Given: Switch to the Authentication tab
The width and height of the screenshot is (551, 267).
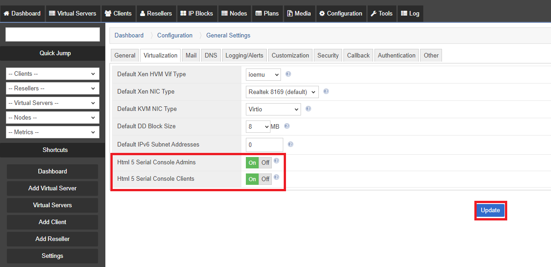Looking at the screenshot, I should click(397, 55).
